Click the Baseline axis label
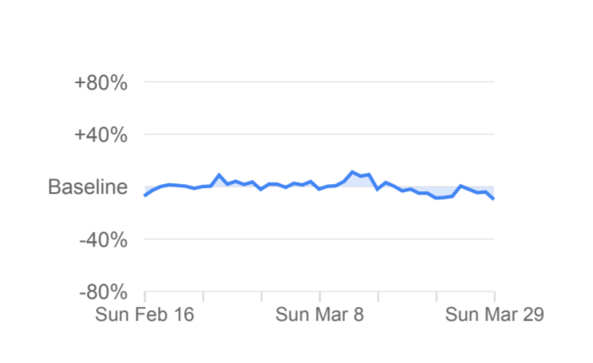The height and width of the screenshot is (363, 593). point(88,187)
